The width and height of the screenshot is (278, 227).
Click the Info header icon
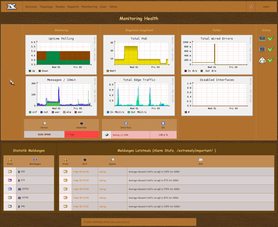point(201,160)
